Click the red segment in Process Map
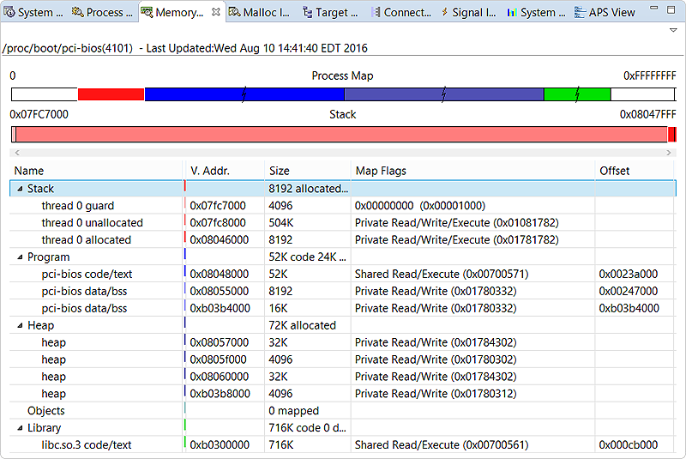The image size is (686, 459). click(111, 94)
